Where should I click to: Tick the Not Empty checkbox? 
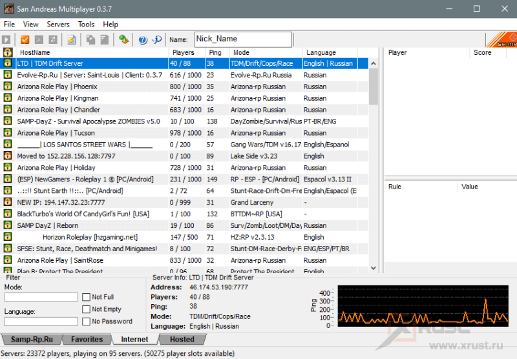(x=87, y=309)
